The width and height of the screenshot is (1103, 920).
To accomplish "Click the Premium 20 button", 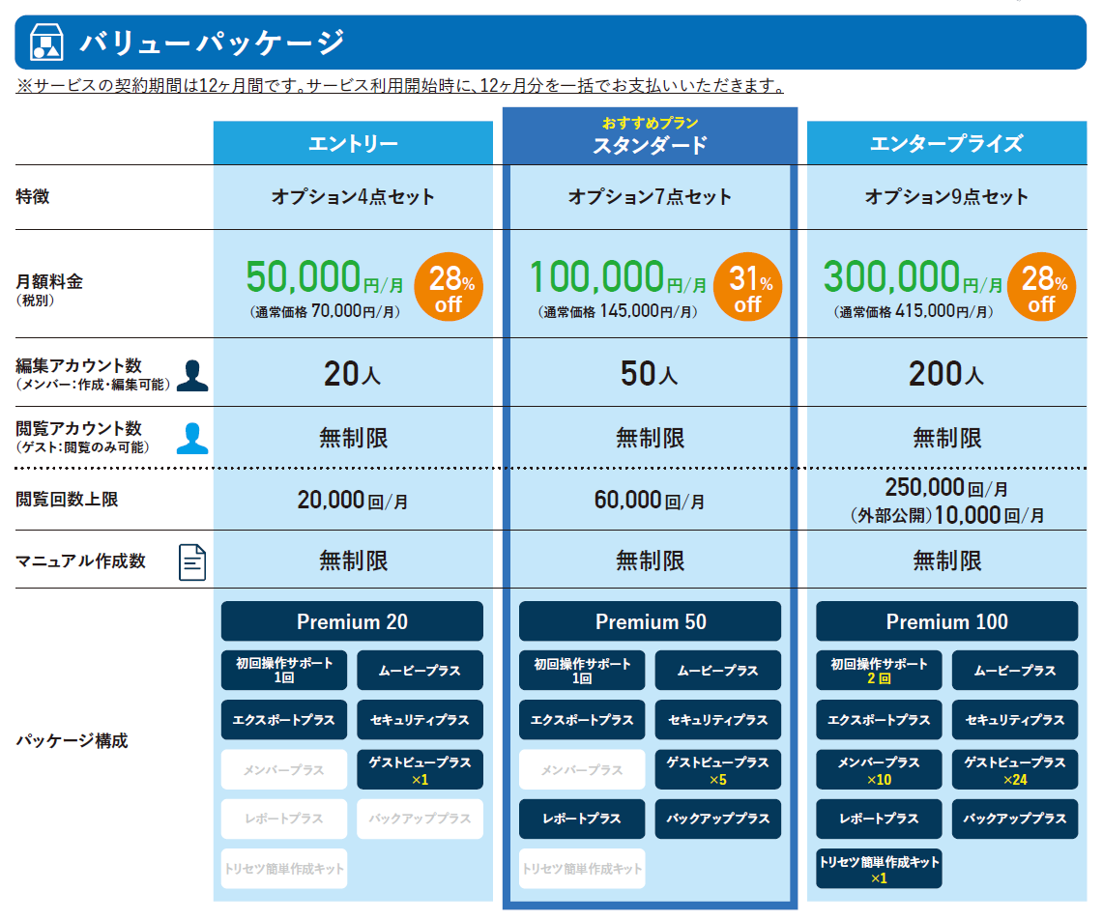I will [352, 621].
